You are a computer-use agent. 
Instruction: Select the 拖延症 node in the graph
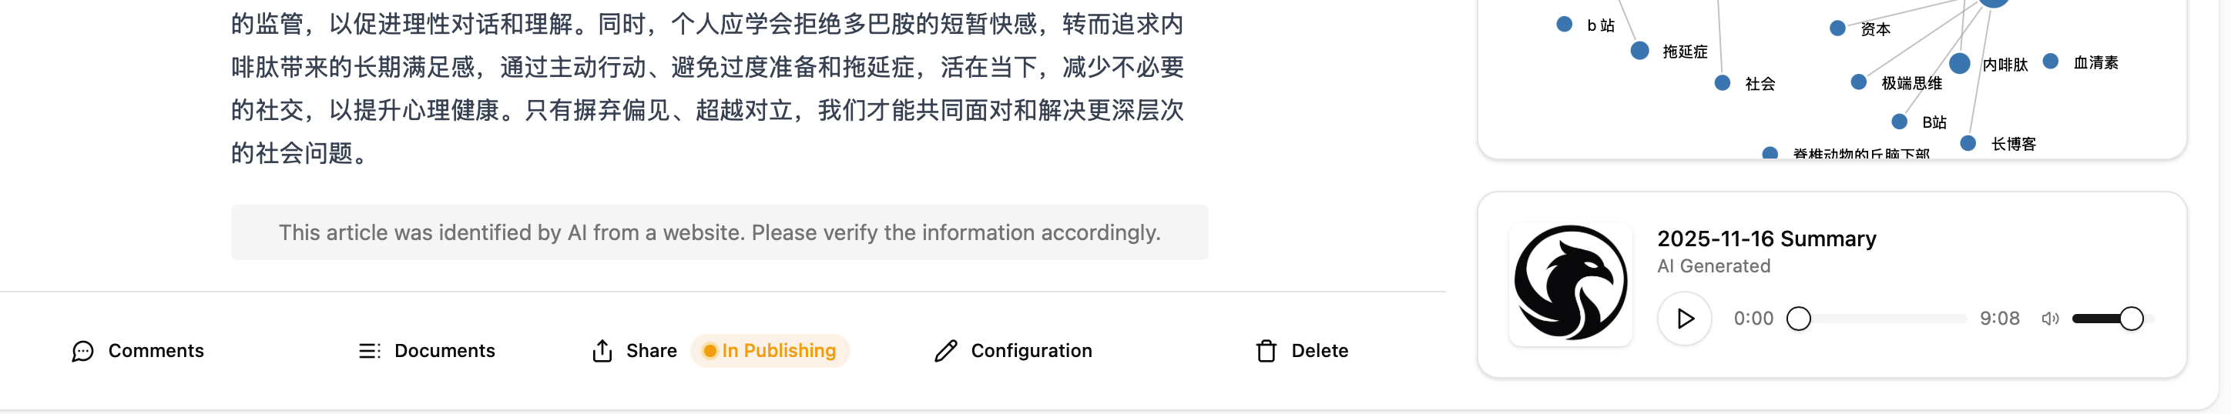1639,51
